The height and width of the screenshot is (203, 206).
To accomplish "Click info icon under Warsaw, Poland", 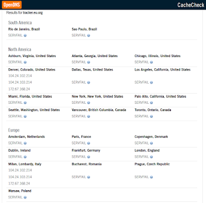I will click(25, 197).
